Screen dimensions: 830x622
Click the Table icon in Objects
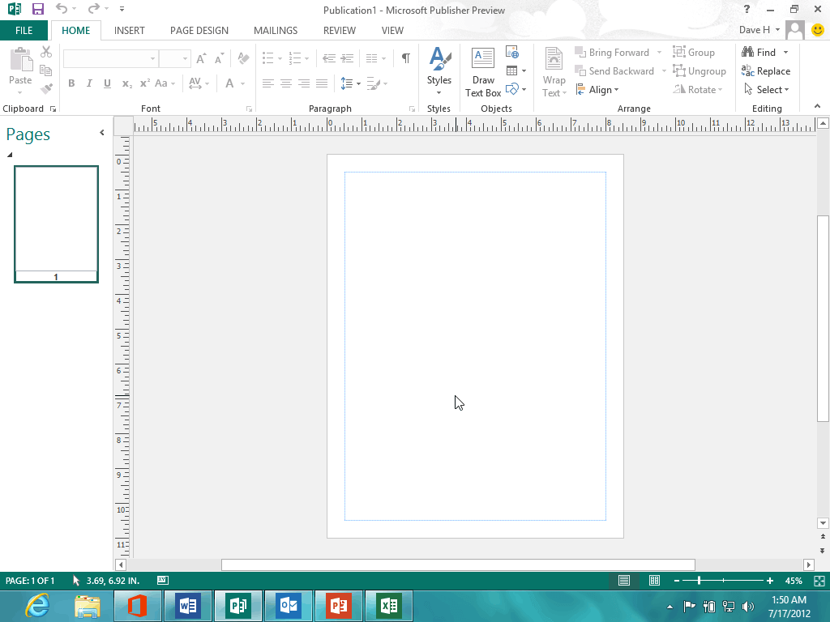516,70
